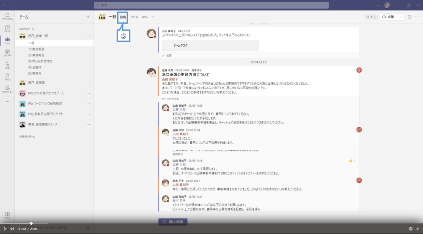Open more options for 部門_営業部
The image size is (423, 234).
click(x=88, y=83)
